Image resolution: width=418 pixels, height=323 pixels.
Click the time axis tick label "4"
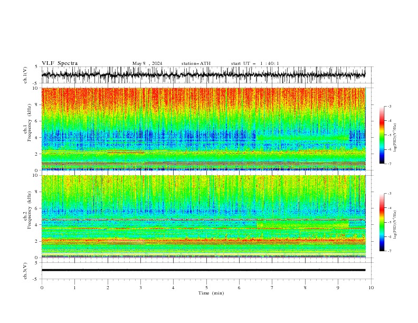pyautogui.click(x=173, y=288)
